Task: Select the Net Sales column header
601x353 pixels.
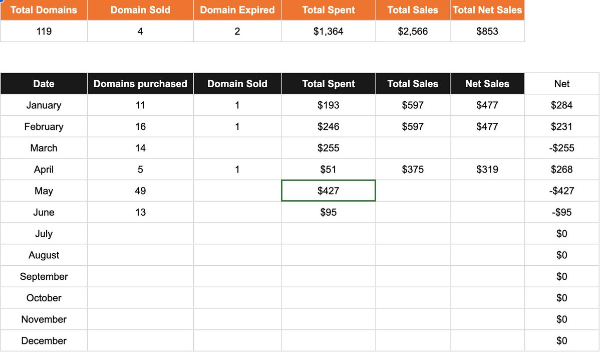Action: [x=487, y=84]
